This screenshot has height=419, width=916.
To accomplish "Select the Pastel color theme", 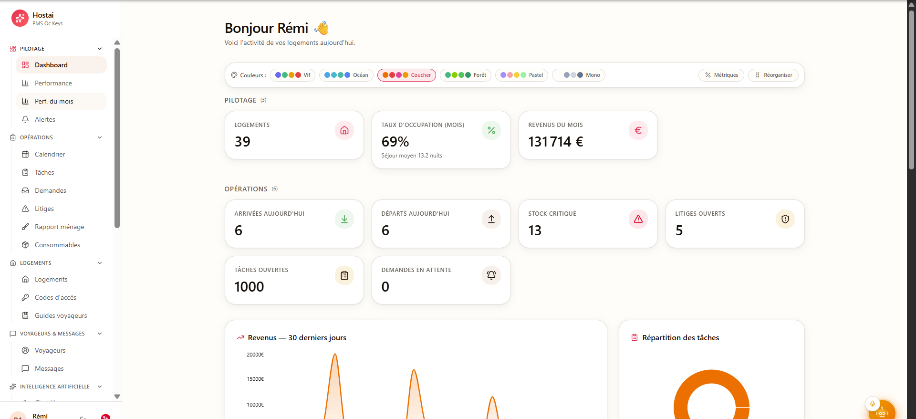I will (x=521, y=75).
